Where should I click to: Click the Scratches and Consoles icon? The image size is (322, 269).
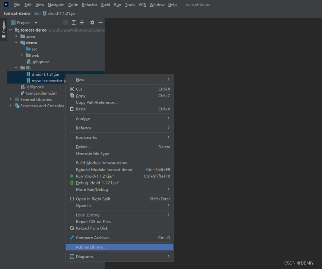coord(17,106)
